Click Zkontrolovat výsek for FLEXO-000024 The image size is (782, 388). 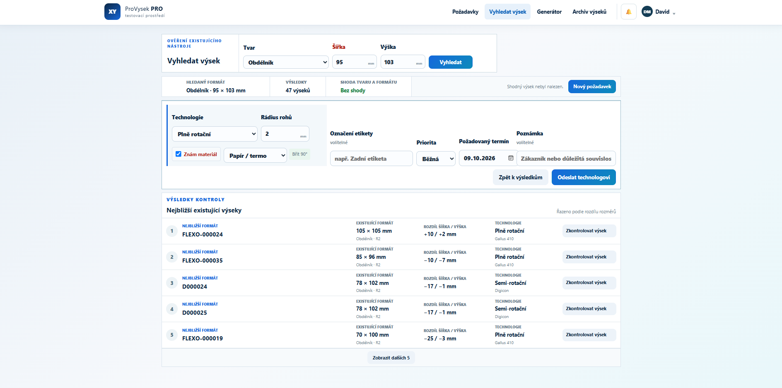pyautogui.click(x=589, y=231)
